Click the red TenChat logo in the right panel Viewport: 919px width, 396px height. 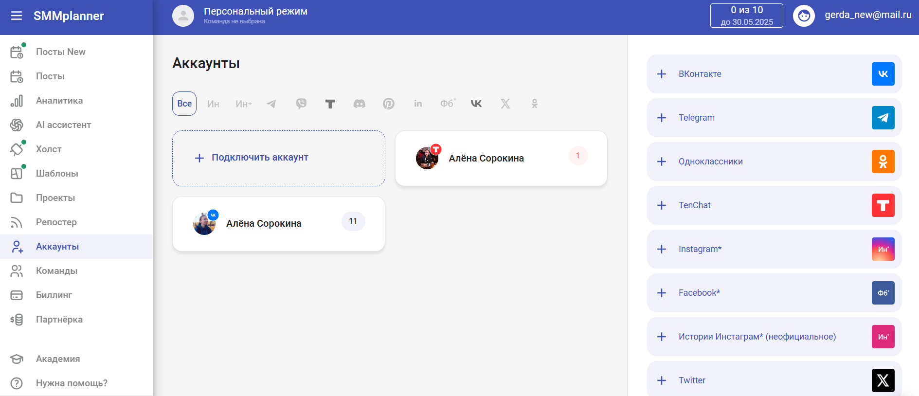pos(883,205)
